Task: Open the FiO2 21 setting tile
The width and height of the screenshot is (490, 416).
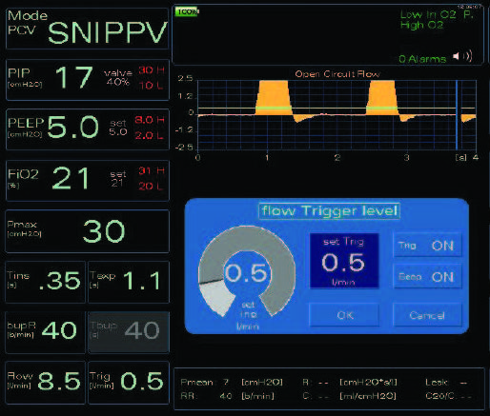Action: point(87,181)
